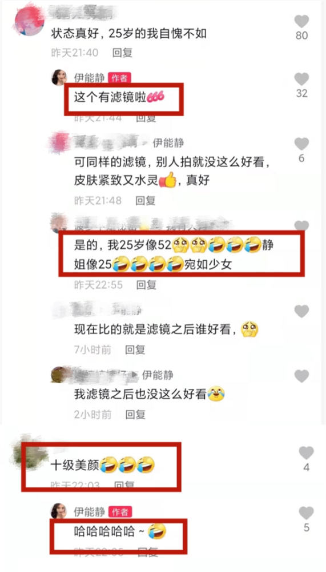Tap heart beside 哈哈哈哈哈 author reply
This screenshot has width=326, height=572.
307,513
